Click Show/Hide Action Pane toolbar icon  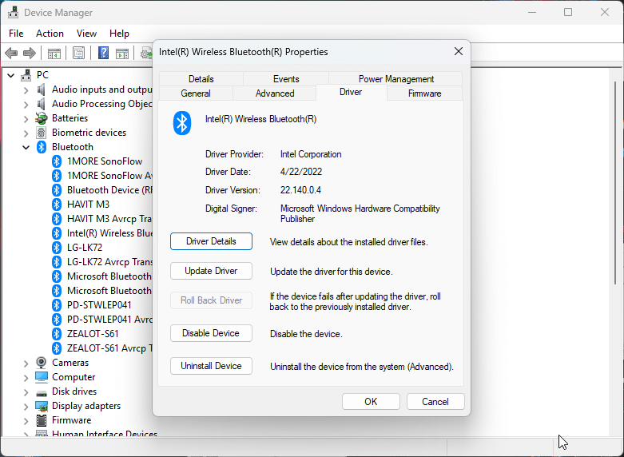click(x=122, y=53)
